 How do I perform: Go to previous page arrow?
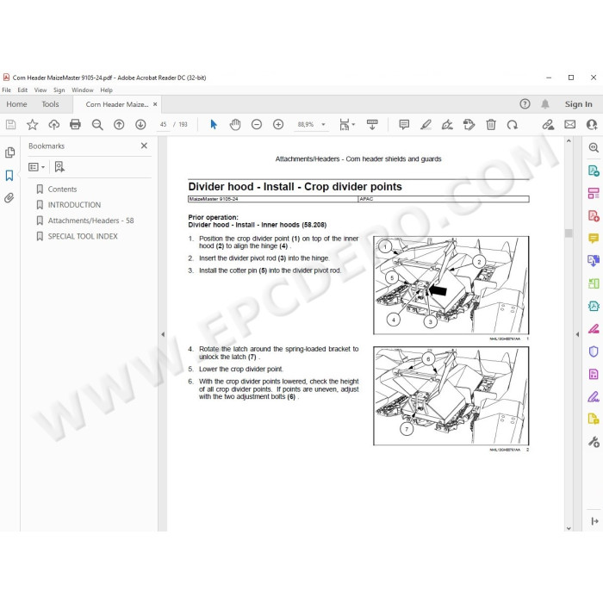(x=119, y=125)
